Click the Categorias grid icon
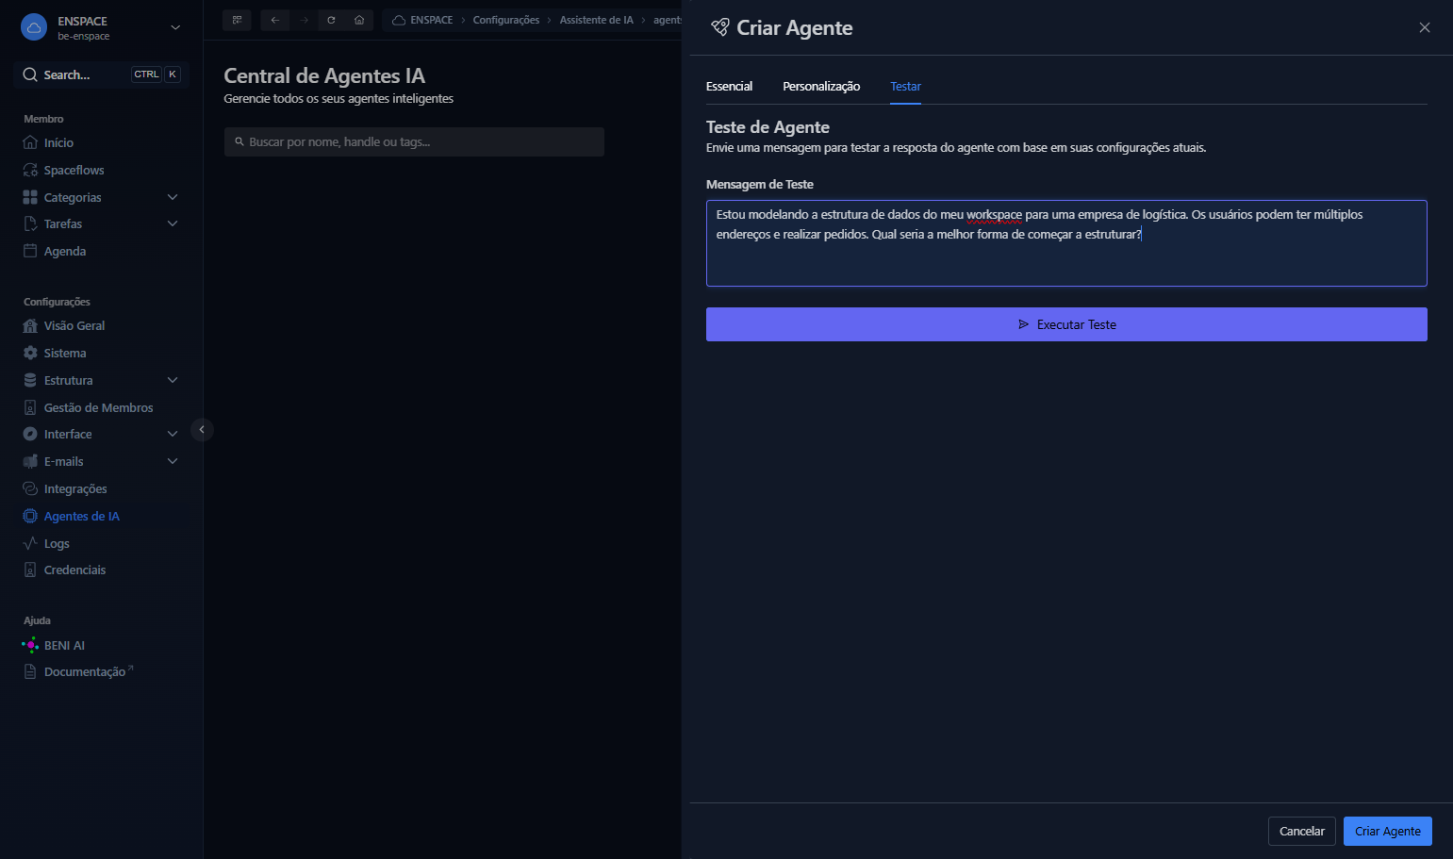The width and height of the screenshot is (1453, 859). 30,197
